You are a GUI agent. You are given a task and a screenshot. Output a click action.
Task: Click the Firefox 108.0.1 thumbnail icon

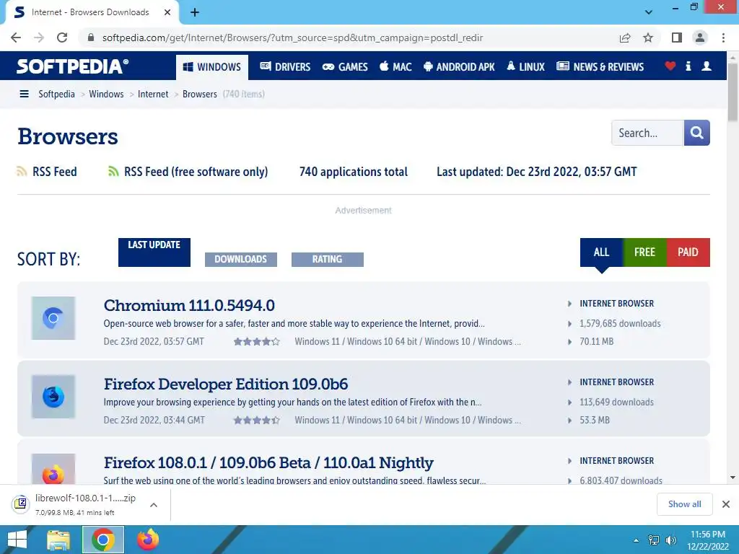pos(53,469)
